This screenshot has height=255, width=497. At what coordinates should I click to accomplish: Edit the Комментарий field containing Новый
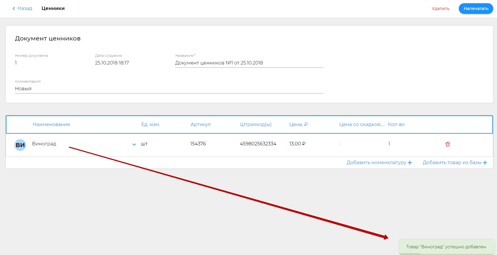pos(169,89)
